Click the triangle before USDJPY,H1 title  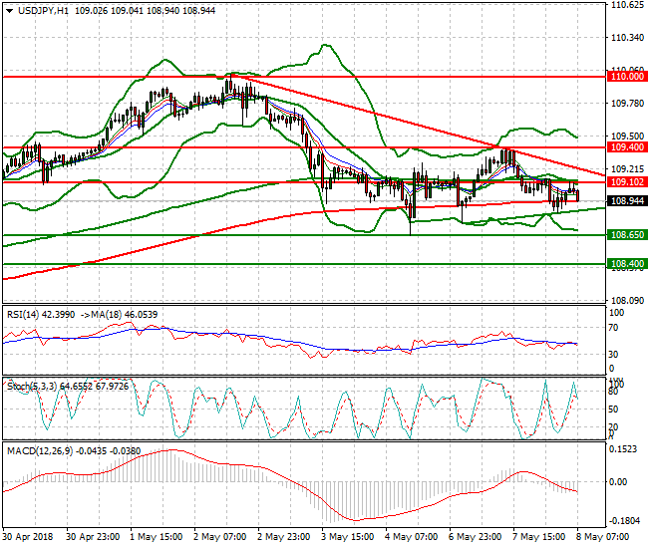10,11
